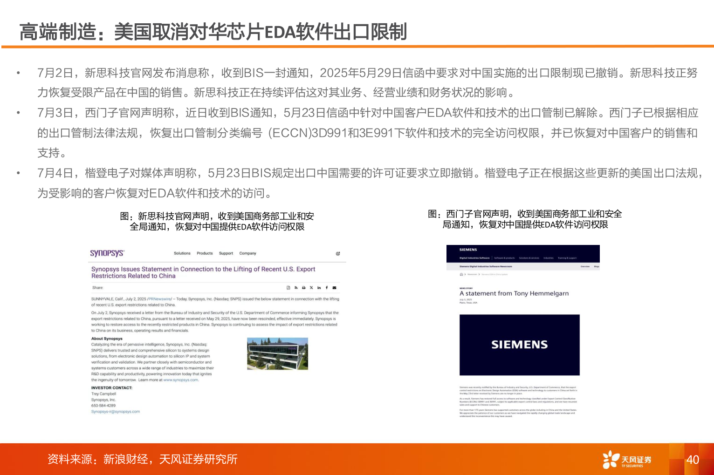
Task: Open the Synopsys Solutions menu
Action: (182, 253)
